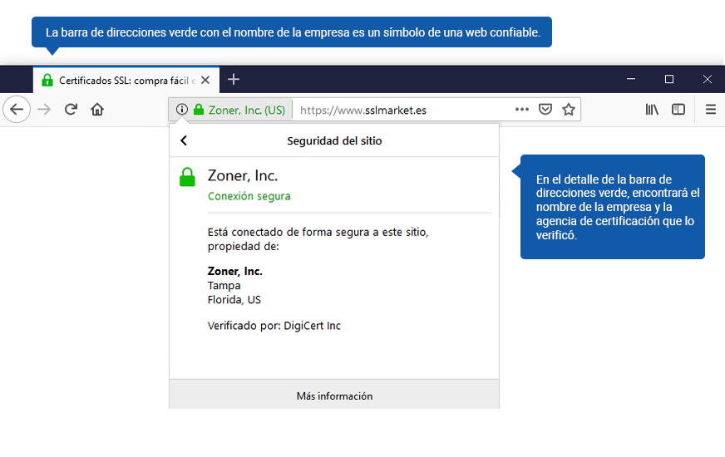Viewport: 725px width, 457px height.
Task: Click the green padlock in address bar
Action: 199,110
